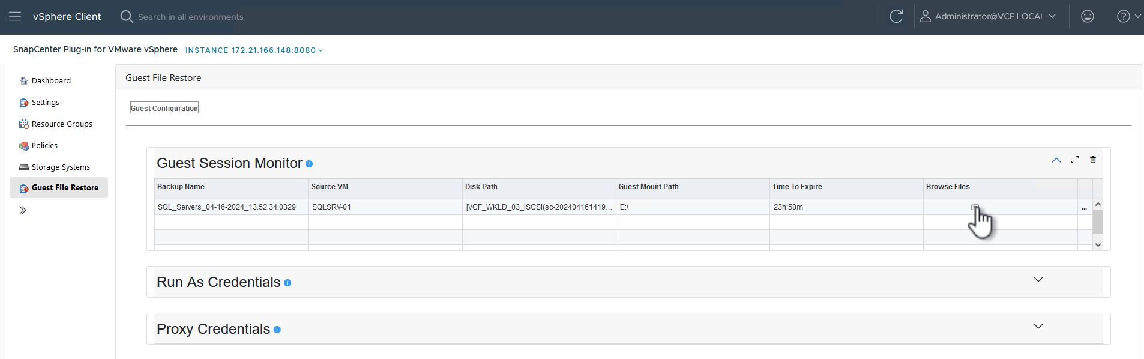This screenshot has height=359, width=1144.
Task: Delete guest session with trash icon
Action: (x=1093, y=160)
